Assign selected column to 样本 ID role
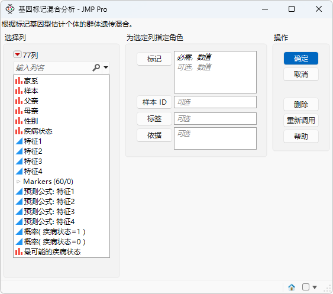Screen dimensions: 333x294 pyautogui.click(x=154, y=102)
